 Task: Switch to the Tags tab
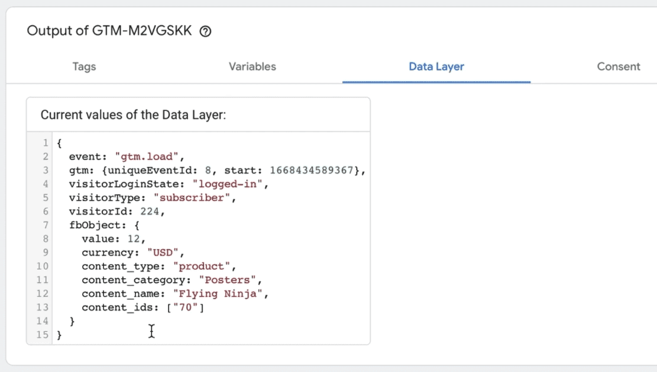click(83, 67)
